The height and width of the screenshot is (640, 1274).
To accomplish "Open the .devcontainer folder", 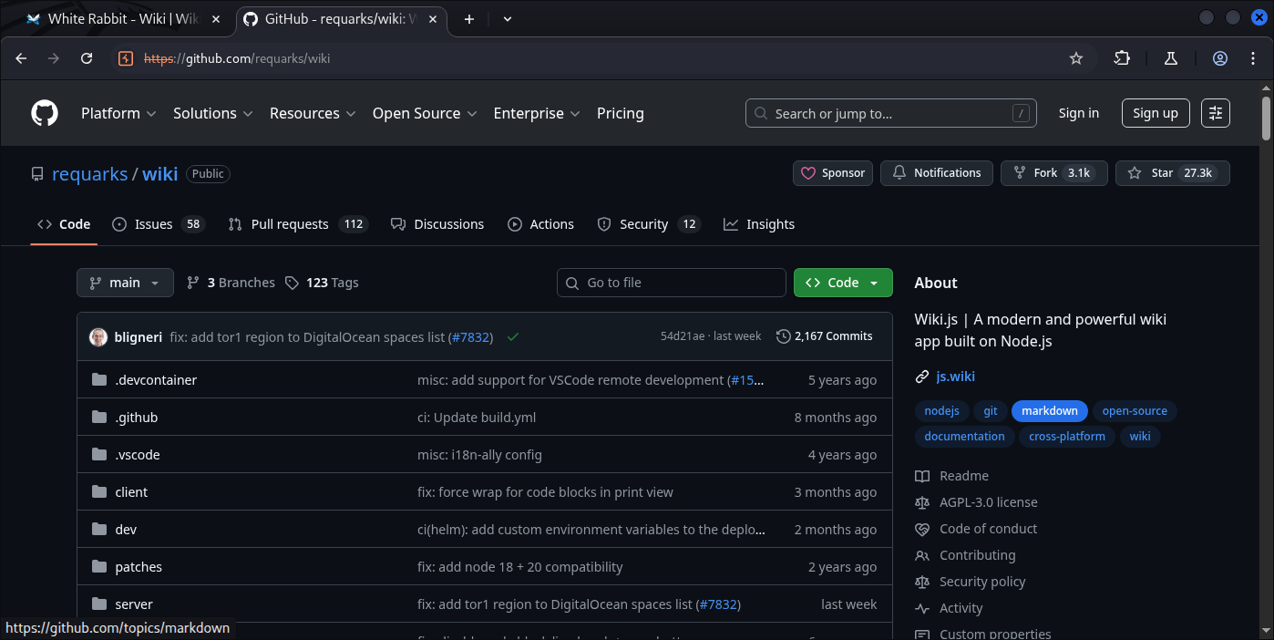I will point(156,380).
